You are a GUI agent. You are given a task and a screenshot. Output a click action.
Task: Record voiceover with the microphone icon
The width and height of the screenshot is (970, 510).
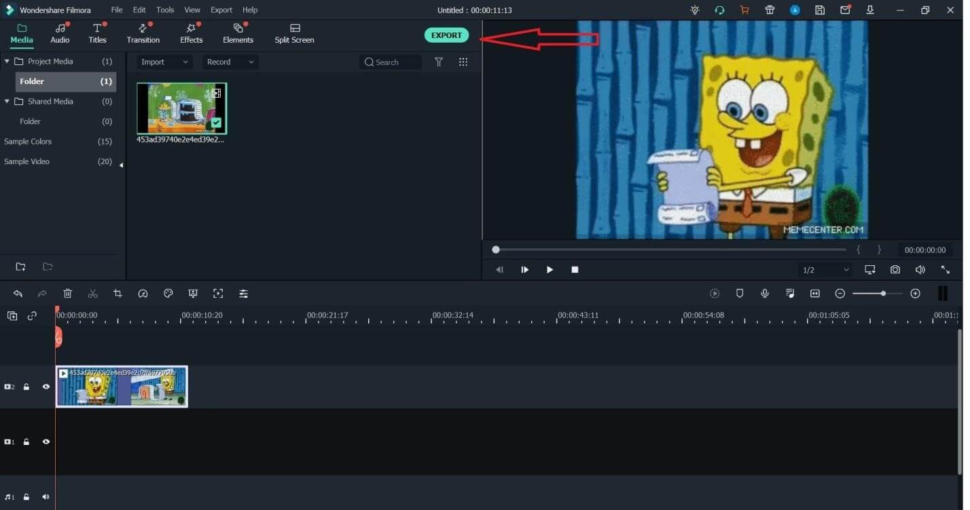[765, 294]
